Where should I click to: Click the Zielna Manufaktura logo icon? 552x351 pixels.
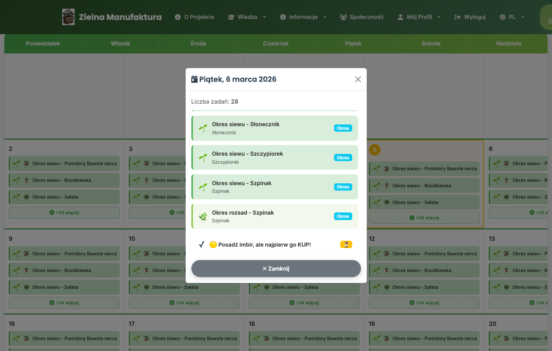click(x=68, y=17)
